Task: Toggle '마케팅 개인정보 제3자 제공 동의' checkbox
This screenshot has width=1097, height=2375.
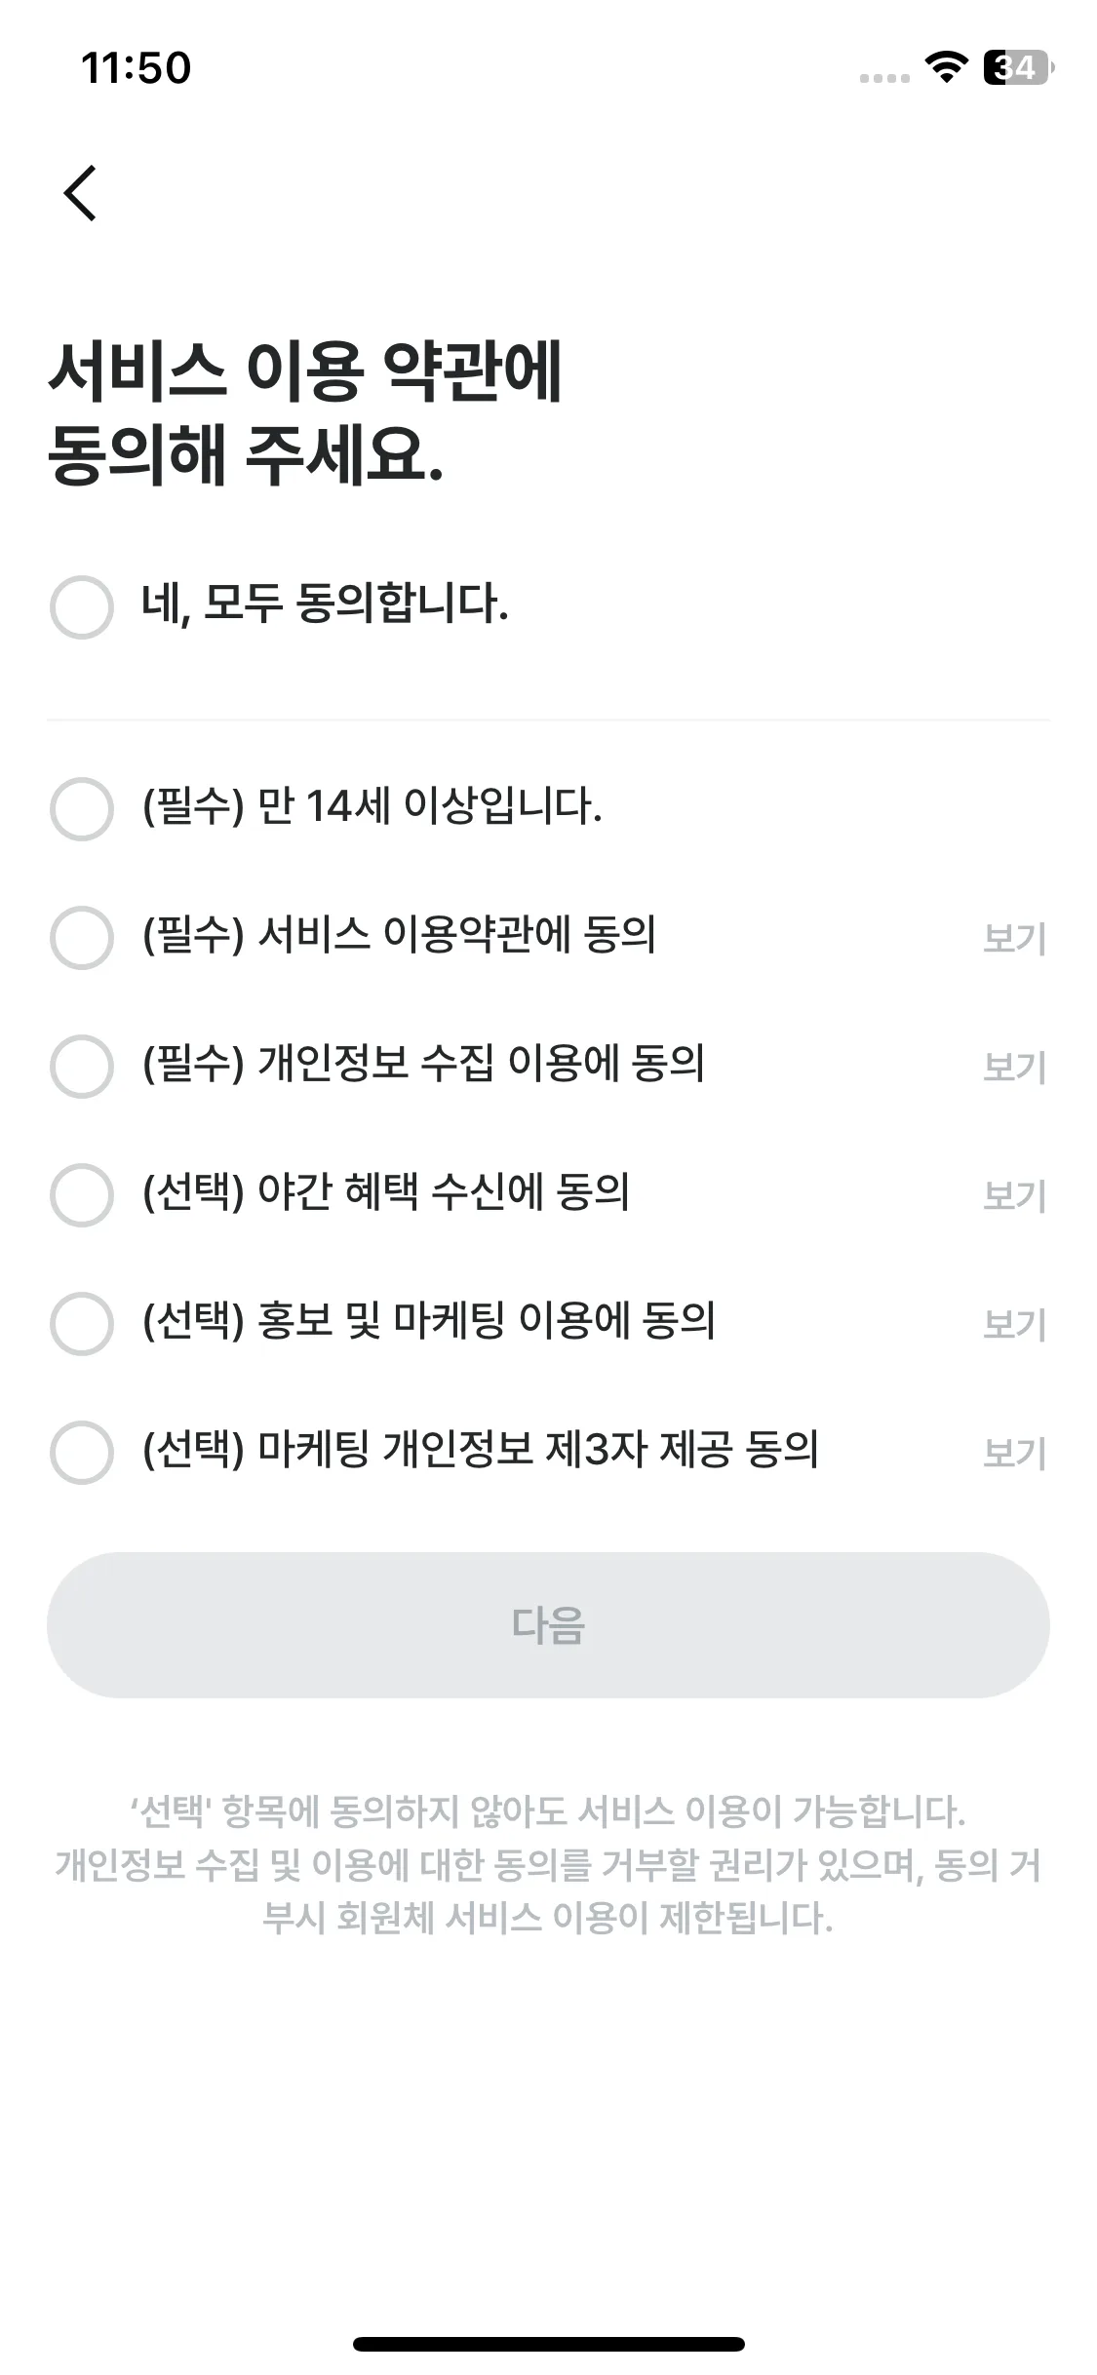Action: (82, 1452)
